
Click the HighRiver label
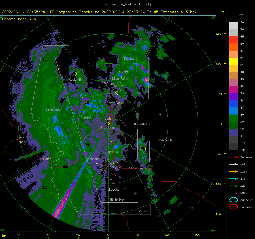click(118, 199)
